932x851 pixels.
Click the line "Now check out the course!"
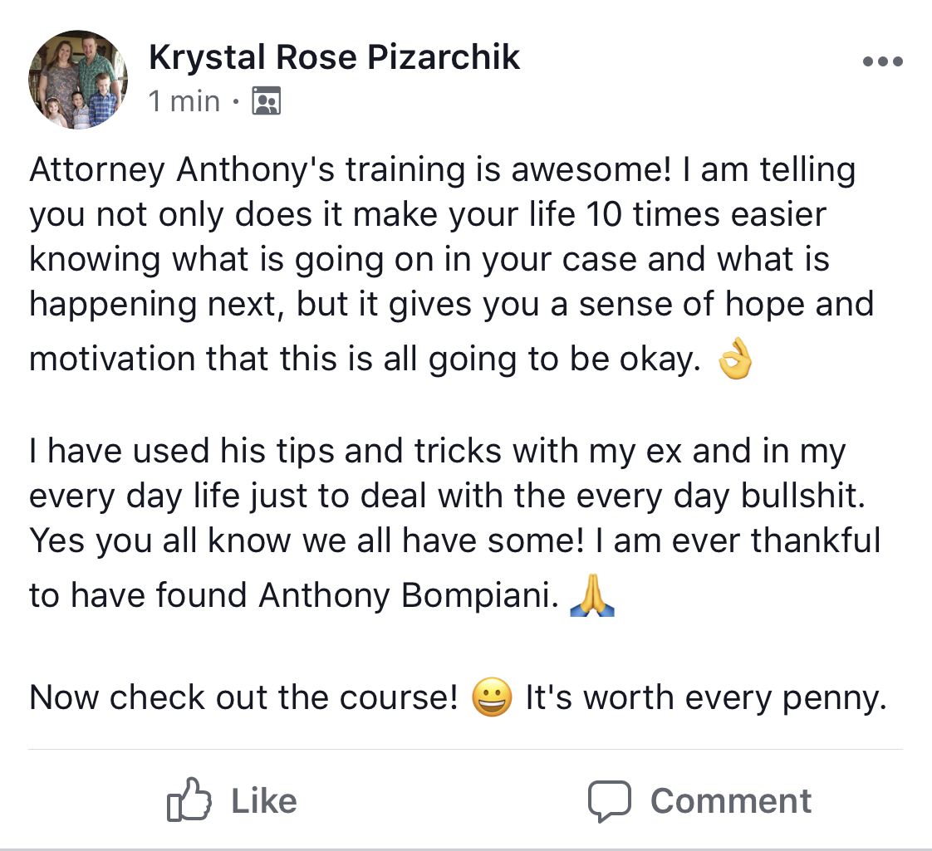243,697
